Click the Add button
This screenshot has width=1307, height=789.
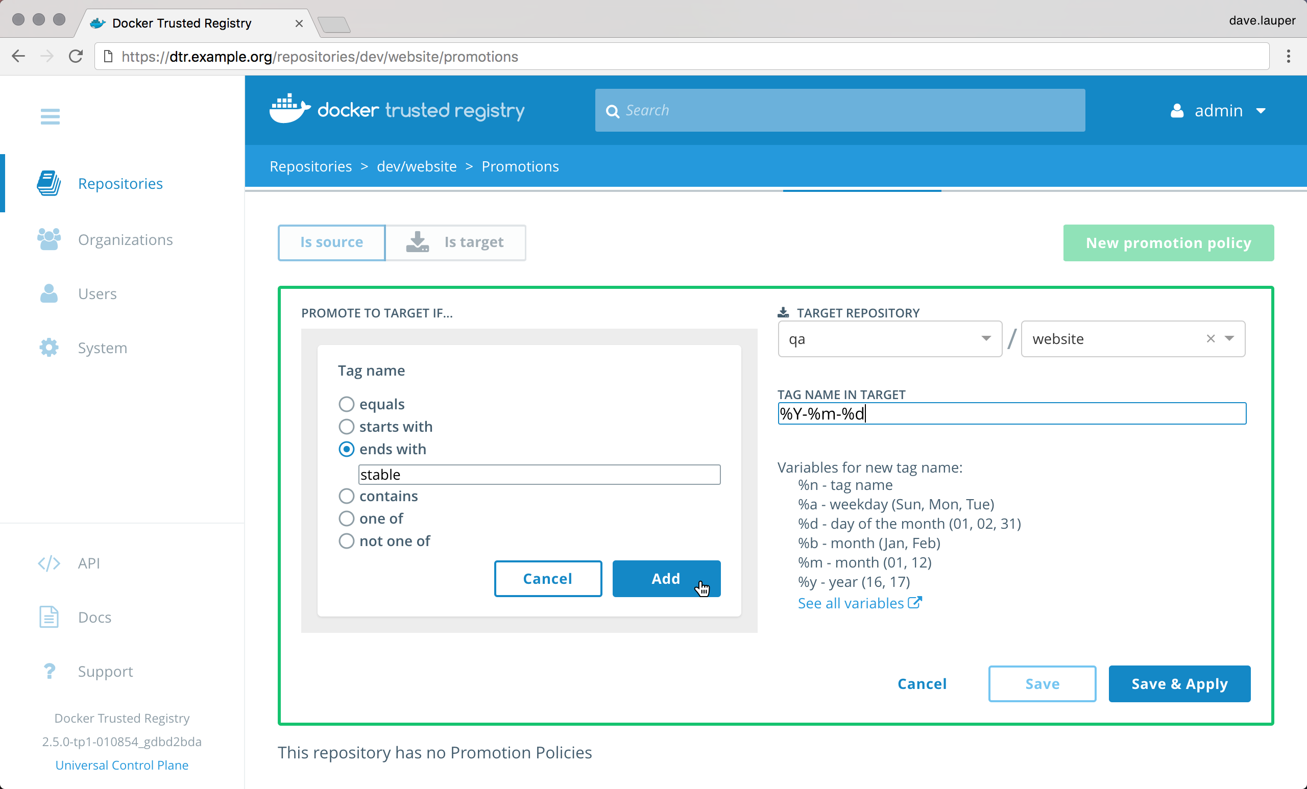[x=666, y=579]
